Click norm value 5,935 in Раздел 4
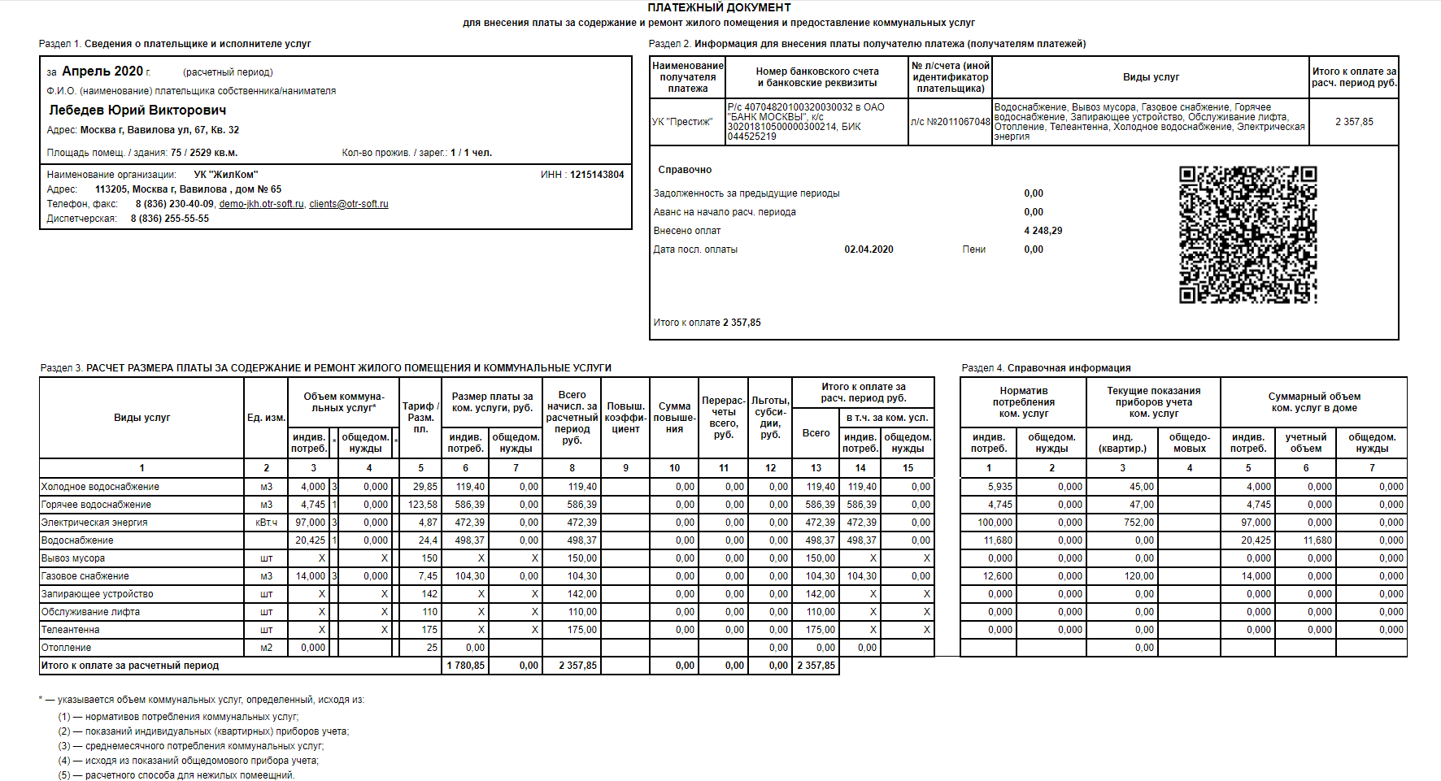Screen dimensions: 1441x781 point(1000,487)
